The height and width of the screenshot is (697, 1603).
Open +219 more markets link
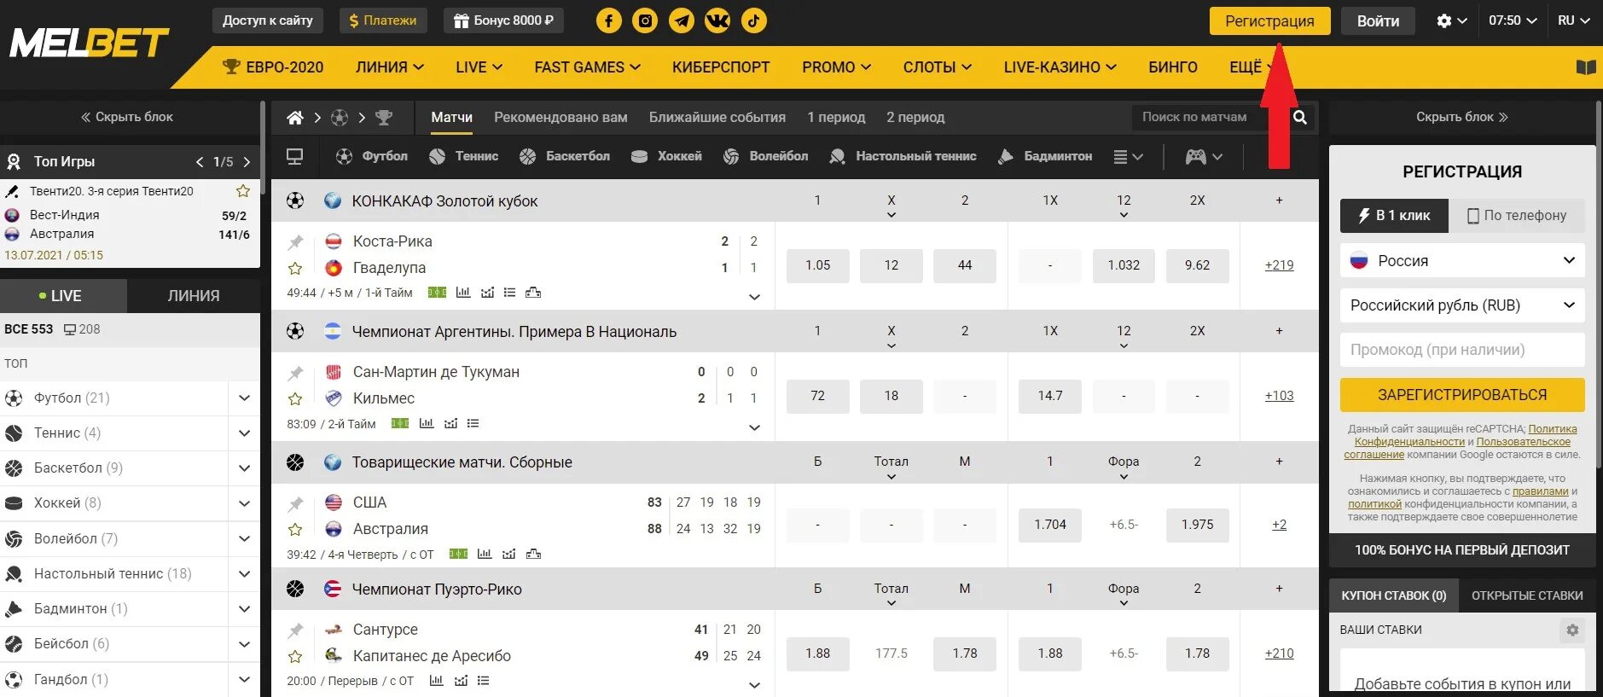(x=1279, y=265)
